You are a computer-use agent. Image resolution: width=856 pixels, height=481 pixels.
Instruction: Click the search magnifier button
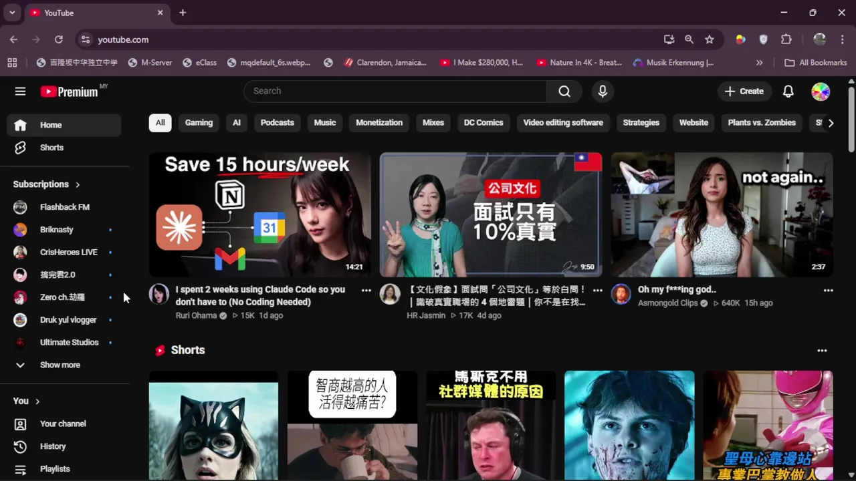click(x=564, y=92)
